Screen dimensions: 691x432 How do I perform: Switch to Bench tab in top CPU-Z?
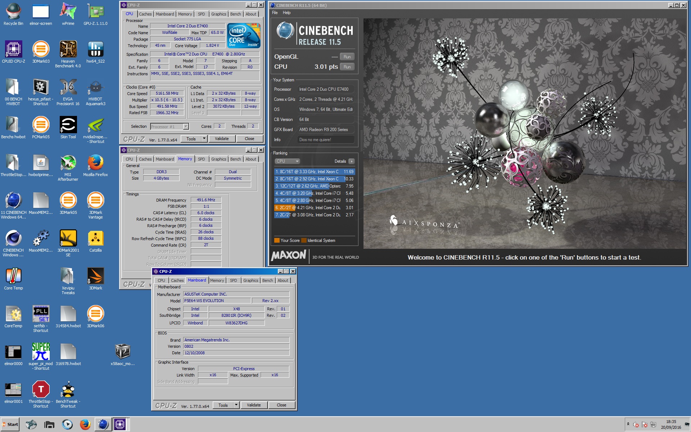pos(236,14)
